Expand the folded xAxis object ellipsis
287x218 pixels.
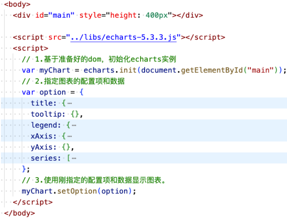[69, 136]
